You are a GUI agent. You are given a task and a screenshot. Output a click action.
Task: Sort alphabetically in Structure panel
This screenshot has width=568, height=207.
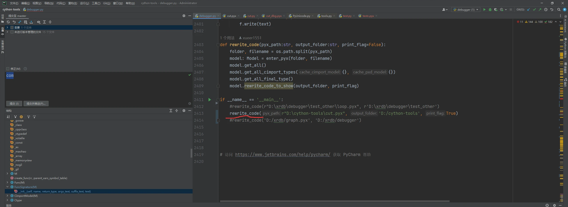tap(8, 117)
